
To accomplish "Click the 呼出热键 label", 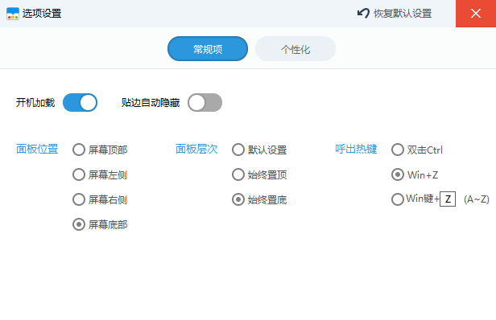I will [x=356, y=149].
